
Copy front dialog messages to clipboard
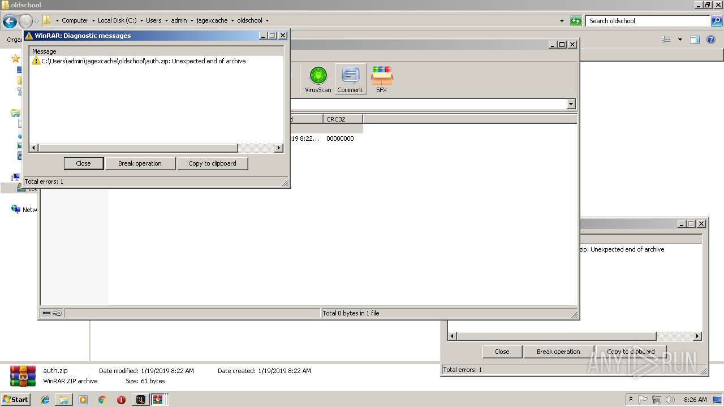212,163
